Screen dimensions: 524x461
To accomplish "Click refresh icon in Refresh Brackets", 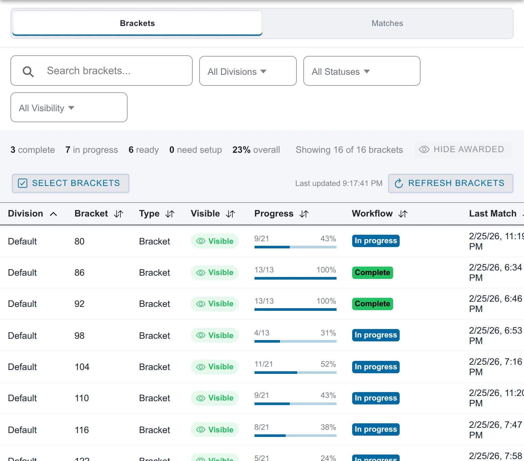I will tap(399, 183).
